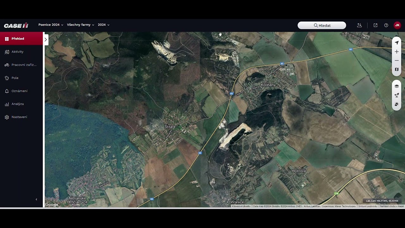Open Nastavení in the sidebar
405x228 pixels.
21,117
